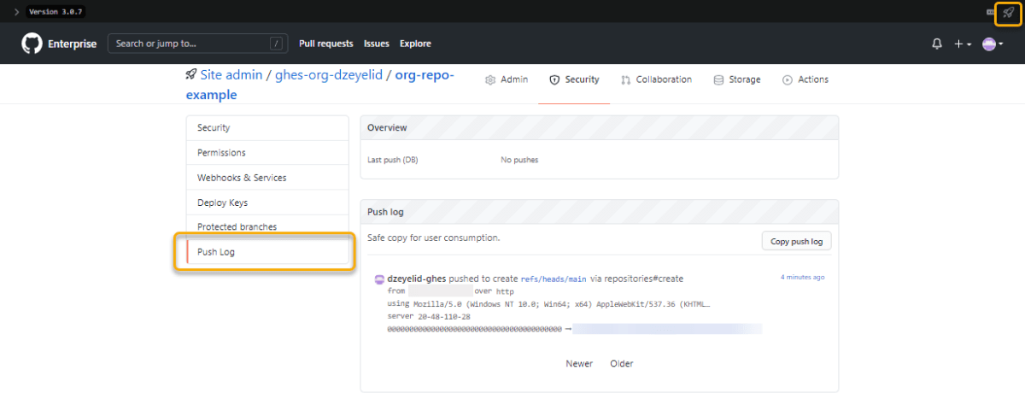Click the zeros commit SHA string

click(474, 328)
